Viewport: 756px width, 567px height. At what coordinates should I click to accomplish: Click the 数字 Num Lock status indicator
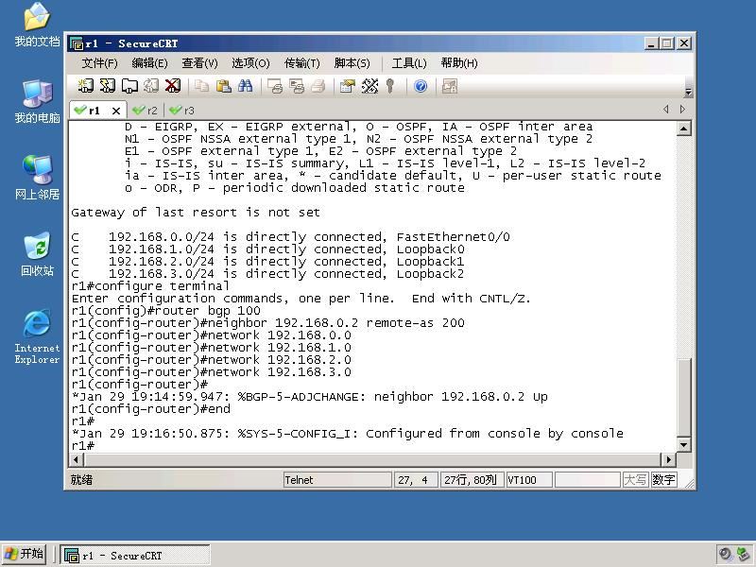coord(663,480)
